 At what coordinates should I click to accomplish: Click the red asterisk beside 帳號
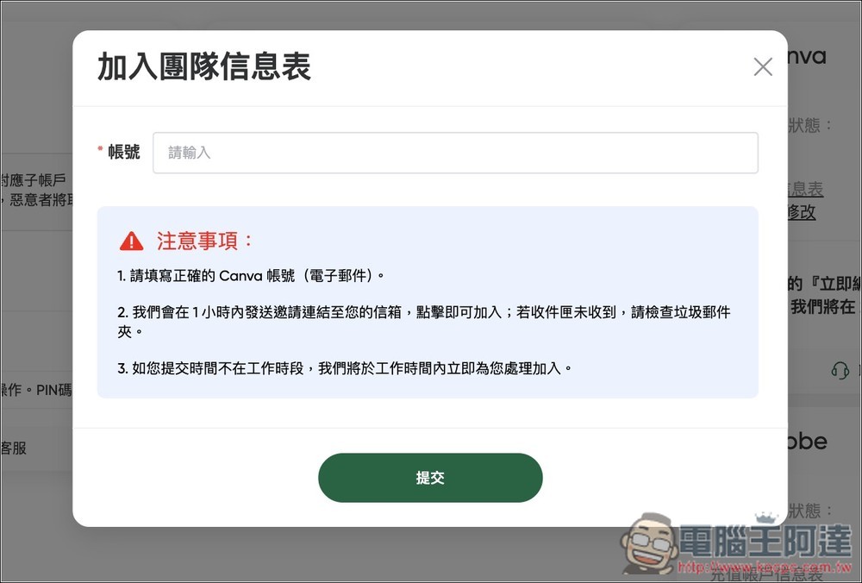pyautogui.click(x=99, y=147)
